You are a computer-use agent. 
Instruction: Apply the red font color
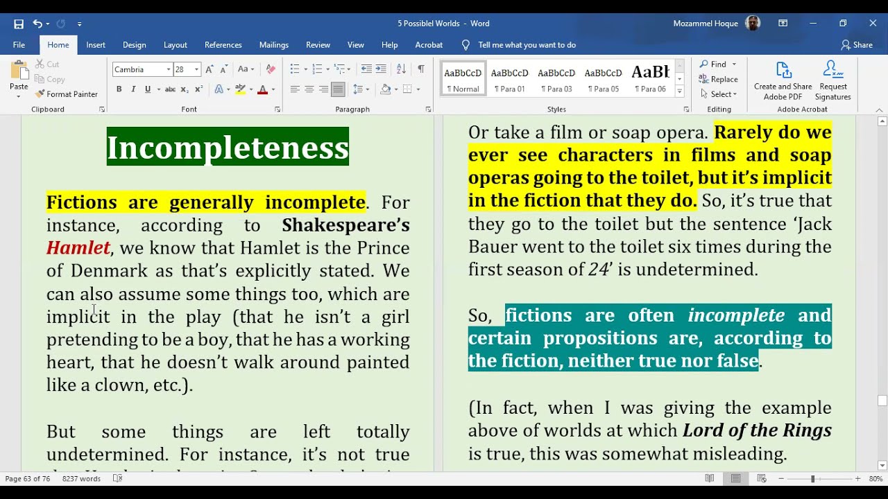pos(262,89)
